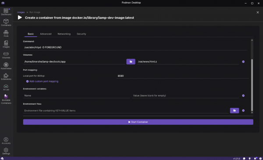The height and width of the screenshot is (160, 263).
Task: Click the Command input field
Action: pos(135,47)
